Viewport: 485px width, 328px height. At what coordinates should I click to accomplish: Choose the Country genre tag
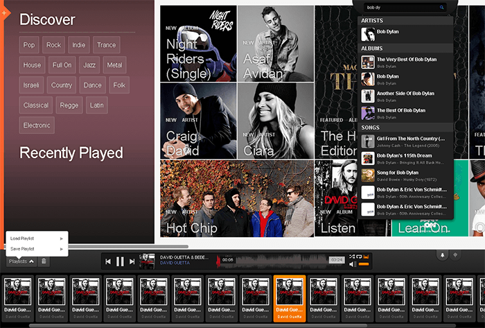tap(62, 85)
